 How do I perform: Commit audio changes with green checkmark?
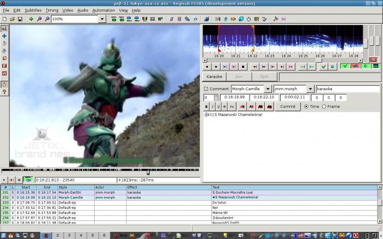[324, 67]
